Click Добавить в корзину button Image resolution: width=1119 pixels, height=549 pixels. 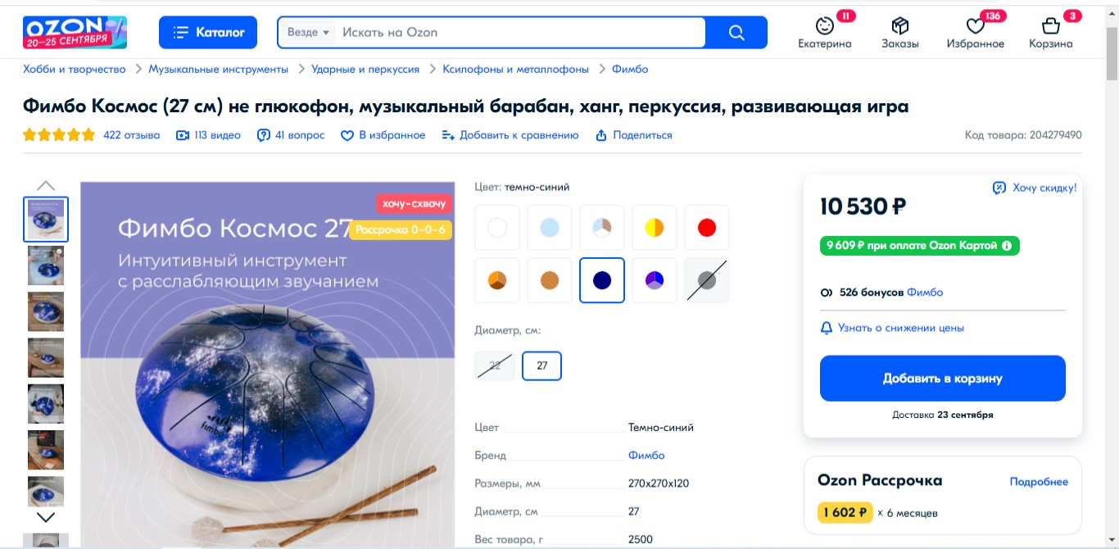pyautogui.click(x=943, y=379)
